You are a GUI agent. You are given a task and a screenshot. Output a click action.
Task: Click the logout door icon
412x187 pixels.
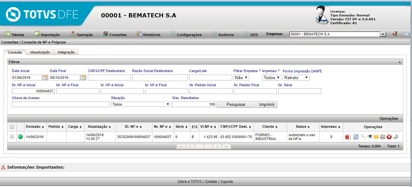(x=395, y=34)
